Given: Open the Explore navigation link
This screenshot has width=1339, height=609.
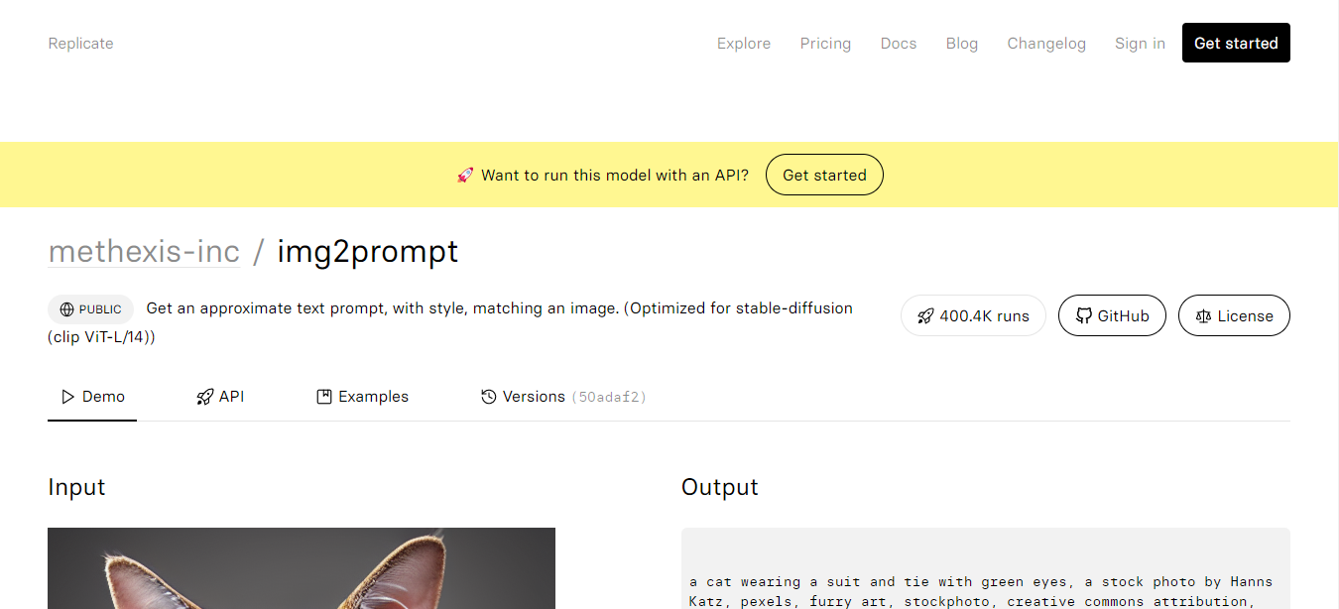Looking at the screenshot, I should (744, 44).
